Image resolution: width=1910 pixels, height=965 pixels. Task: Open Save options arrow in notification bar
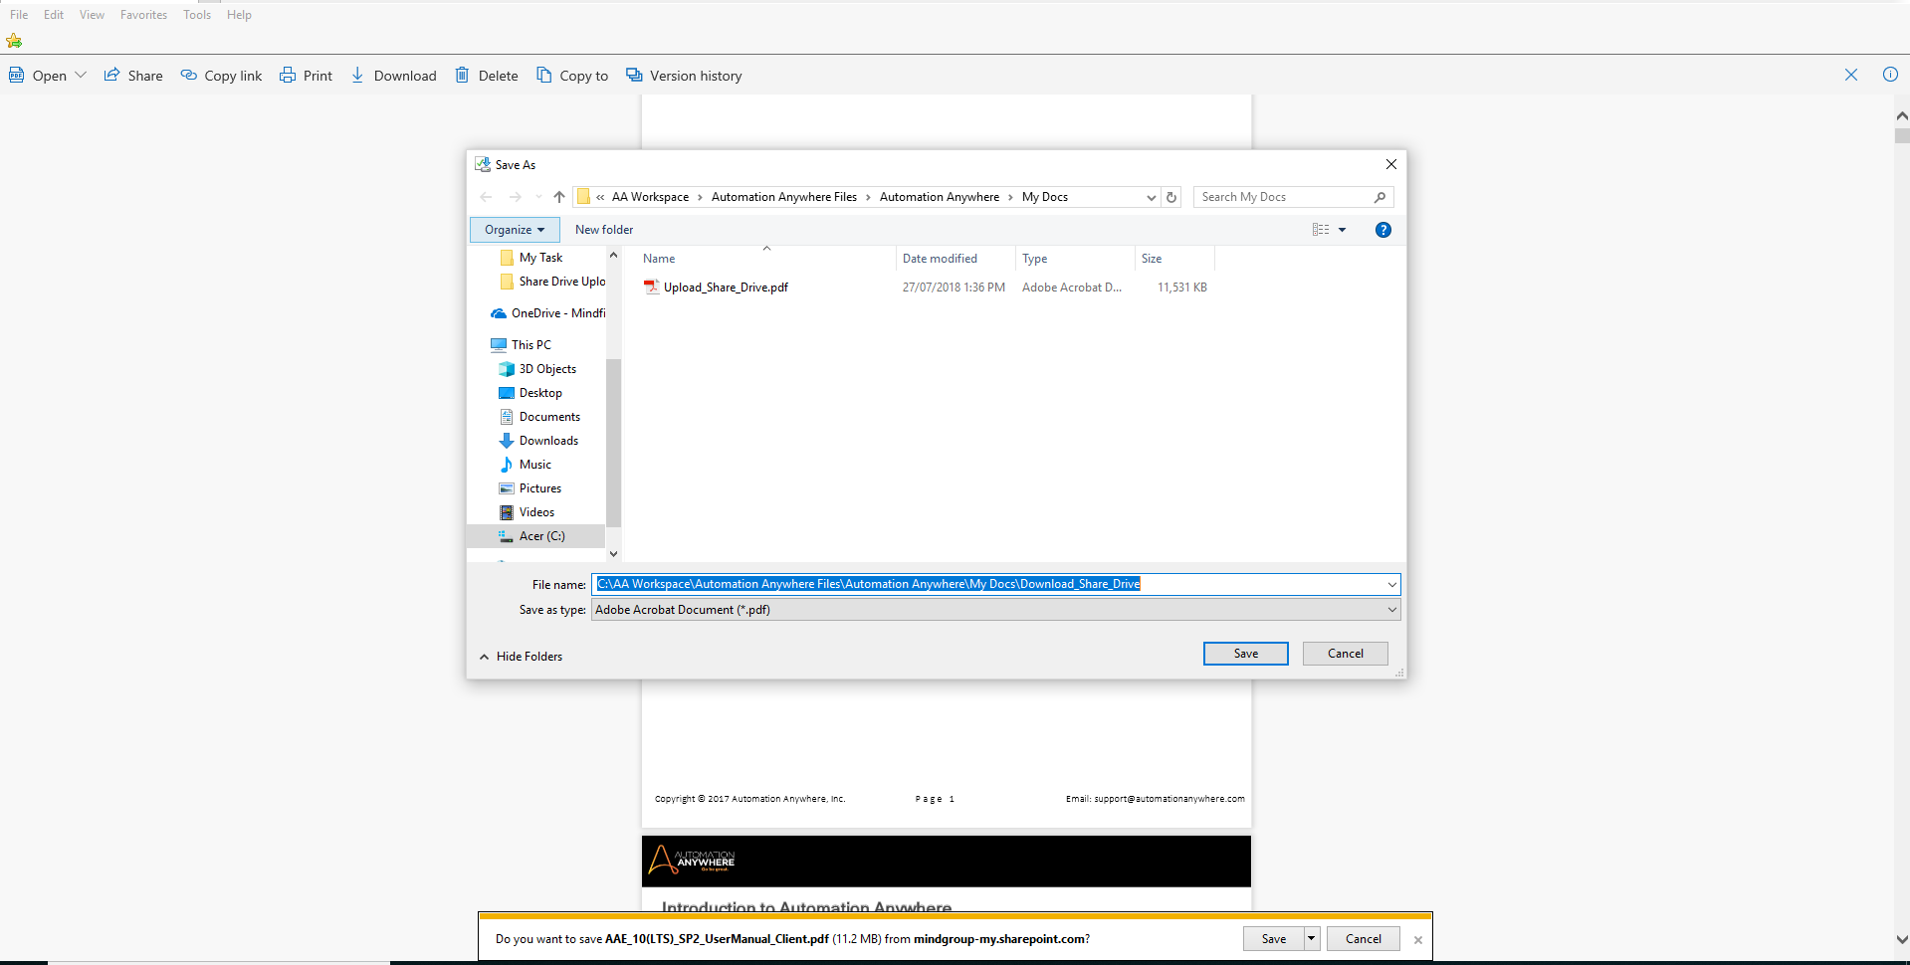(x=1312, y=939)
